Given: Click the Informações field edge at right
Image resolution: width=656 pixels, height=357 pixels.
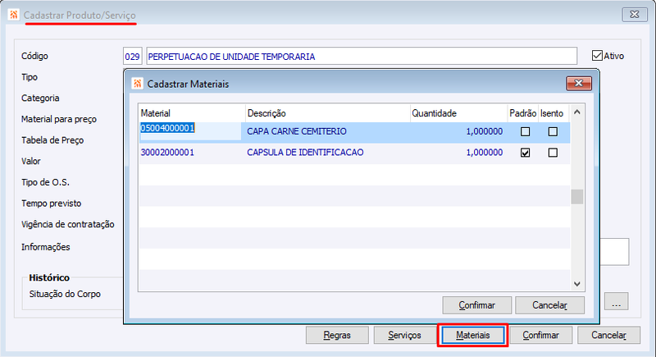Looking at the screenshot, I should point(614,252).
